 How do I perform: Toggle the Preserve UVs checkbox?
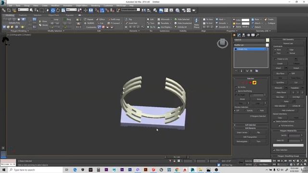click(276, 59)
